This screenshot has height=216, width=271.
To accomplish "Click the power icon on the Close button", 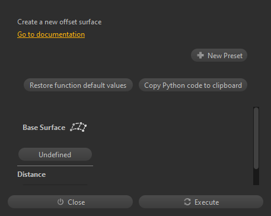I will 60,202.
